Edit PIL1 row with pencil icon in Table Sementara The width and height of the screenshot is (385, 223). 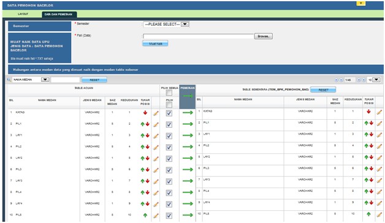(379, 123)
